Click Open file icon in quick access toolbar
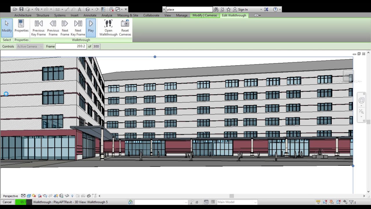Image resolution: width=371 pixels, height=209 pixels. click(x=15, y=9)
